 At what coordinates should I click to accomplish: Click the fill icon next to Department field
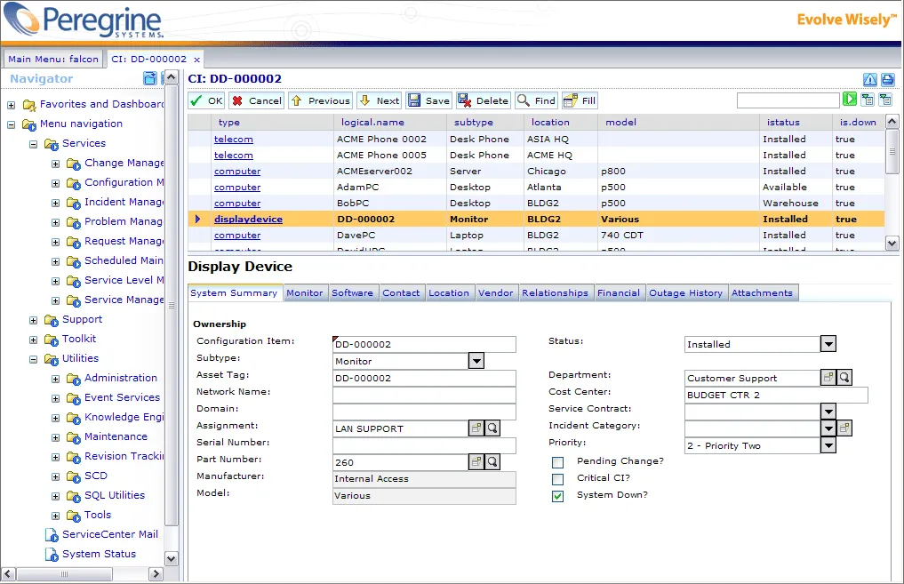coord(828,378)
